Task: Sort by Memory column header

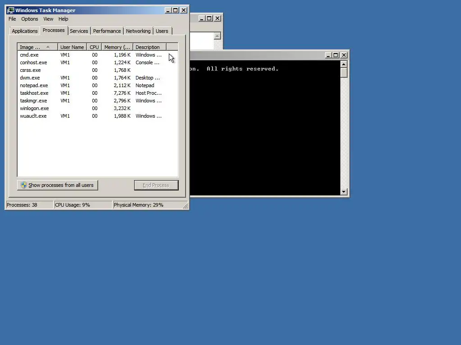Action: tap(118, 47)
